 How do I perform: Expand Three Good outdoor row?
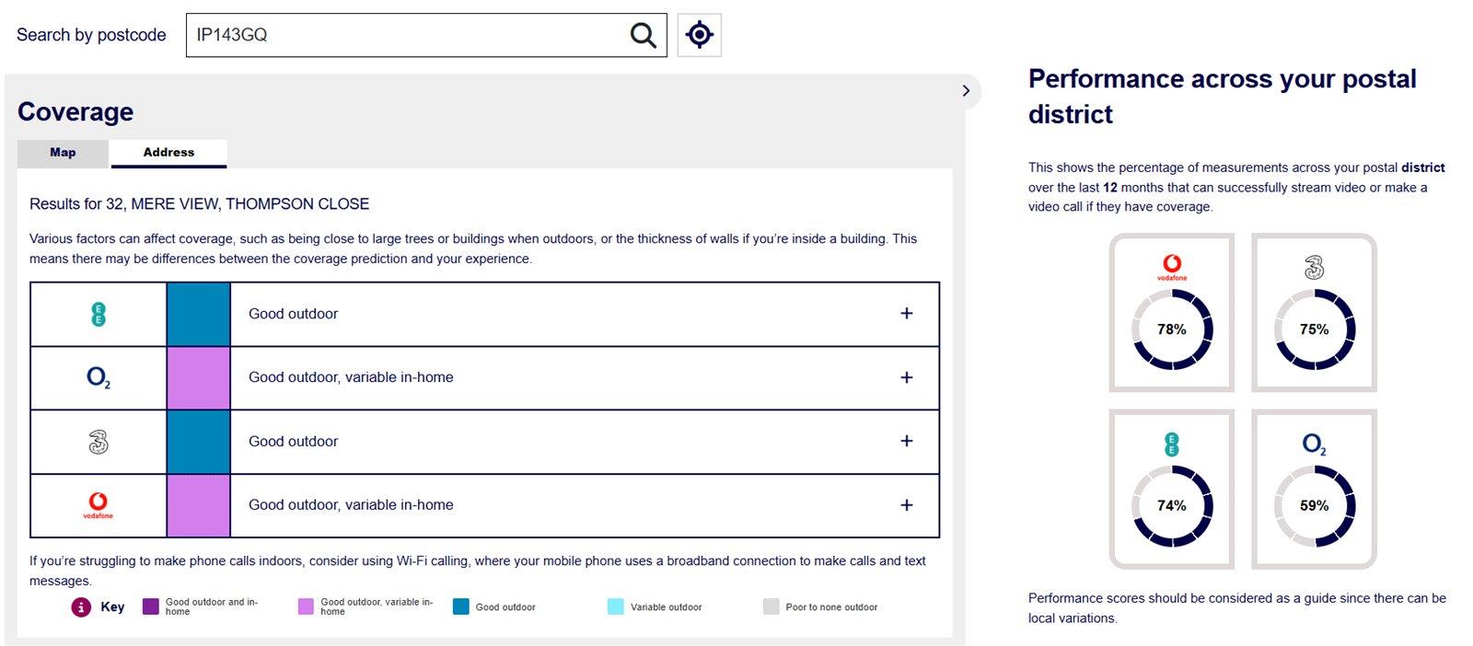(907, 441)
